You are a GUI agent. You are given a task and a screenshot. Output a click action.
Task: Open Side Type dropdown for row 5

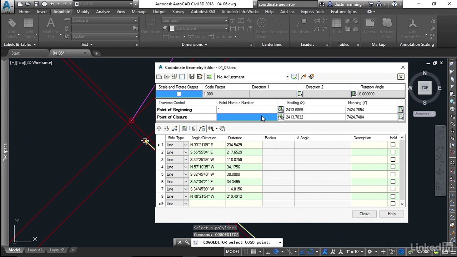186,174
